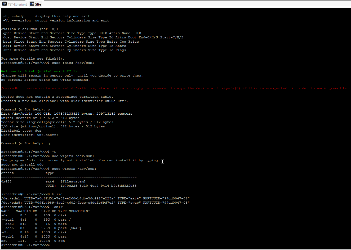Click the 'gpt:' columns line

(72, 33)
